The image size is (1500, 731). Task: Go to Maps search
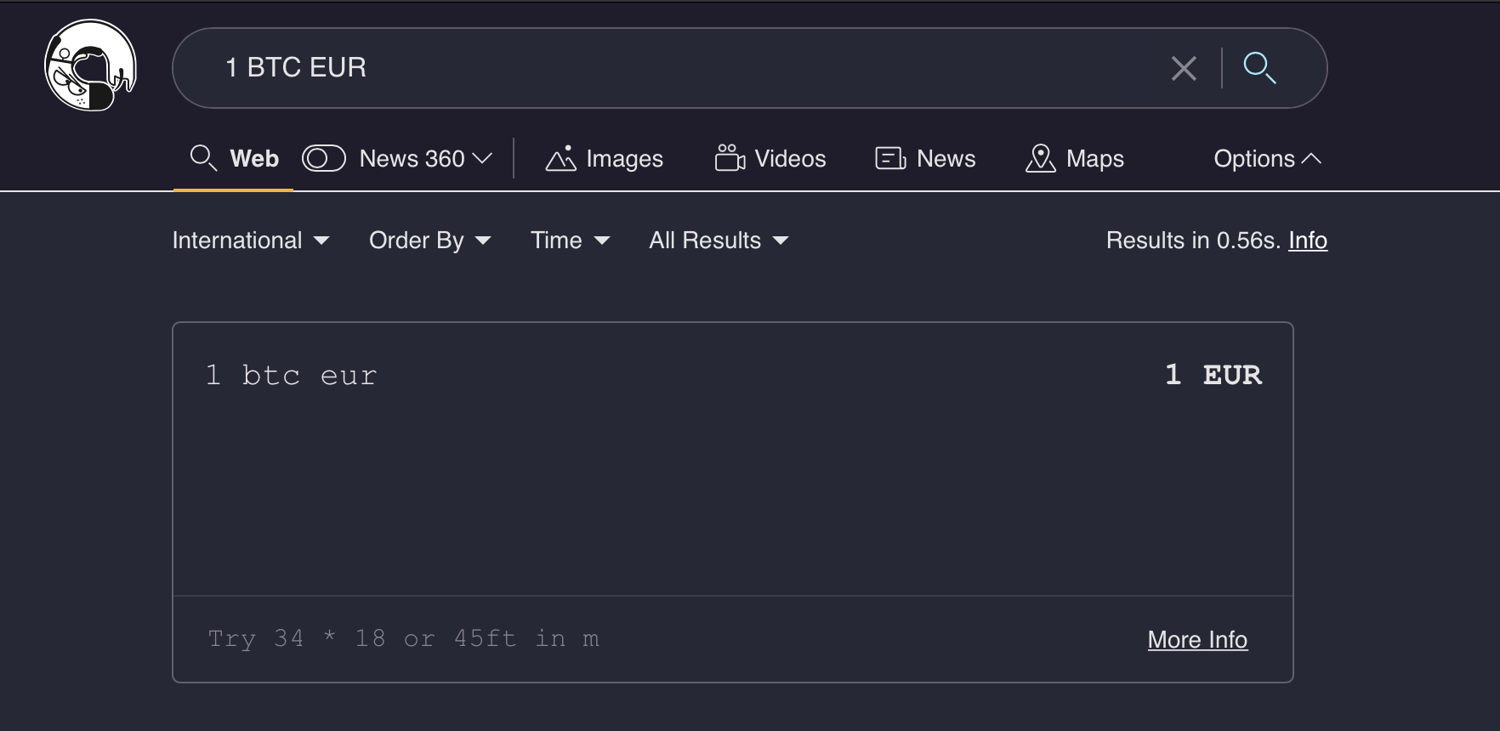[x=1075, y=159]
